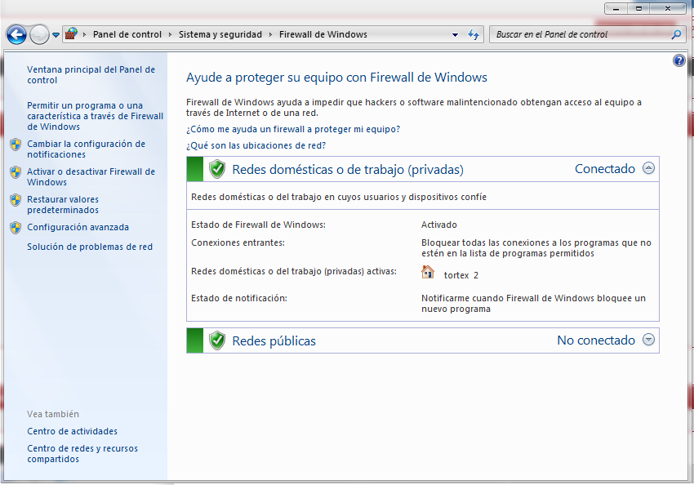Expand arrow after Sistema y seguridad breadcrumb
This screenshot has height=485, width=694.
(270, 34)
